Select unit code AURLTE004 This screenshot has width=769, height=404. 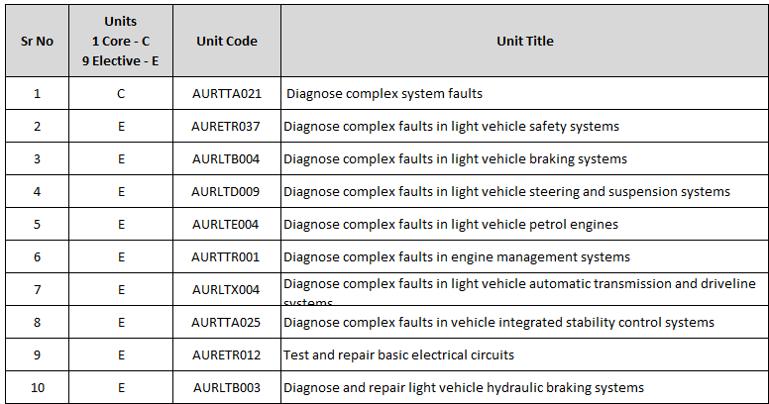(226, 225)
